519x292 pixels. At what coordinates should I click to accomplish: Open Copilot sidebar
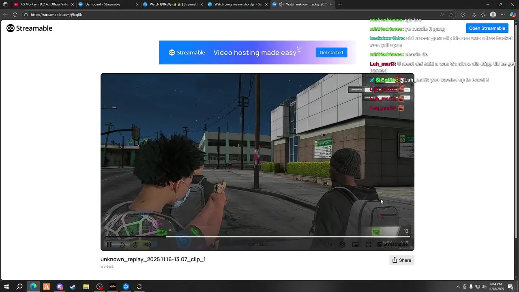513,15
